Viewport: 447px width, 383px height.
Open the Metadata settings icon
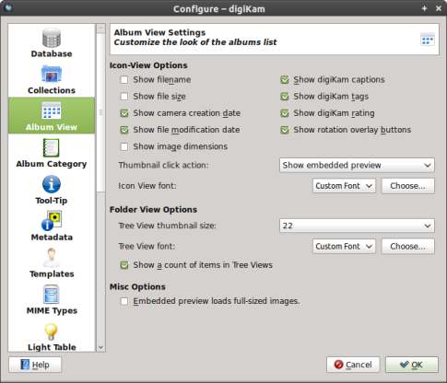coord(52,221)
